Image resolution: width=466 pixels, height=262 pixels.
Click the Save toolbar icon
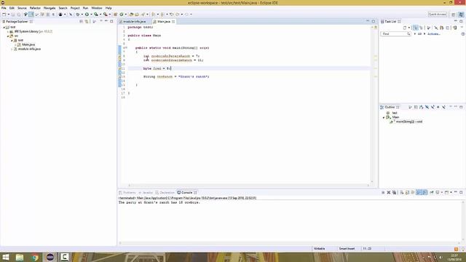[13, 15]
